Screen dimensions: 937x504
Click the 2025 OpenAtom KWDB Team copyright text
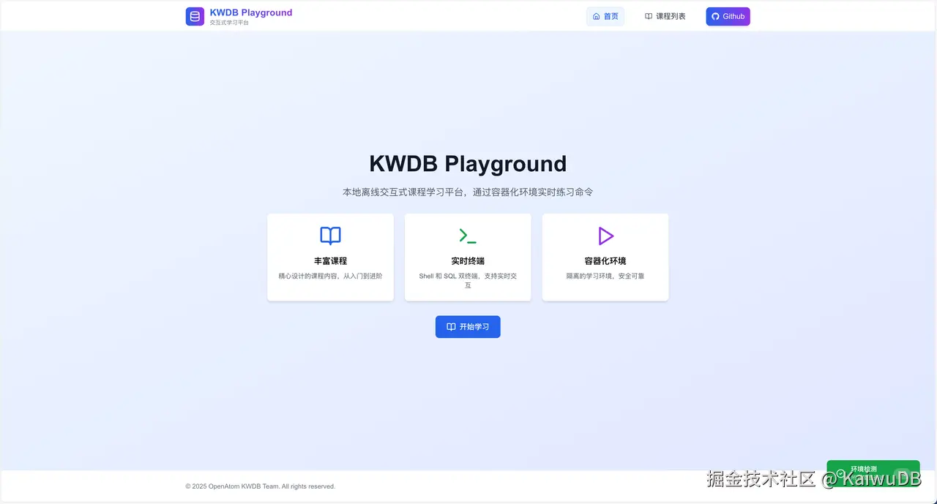pos(261,486)
